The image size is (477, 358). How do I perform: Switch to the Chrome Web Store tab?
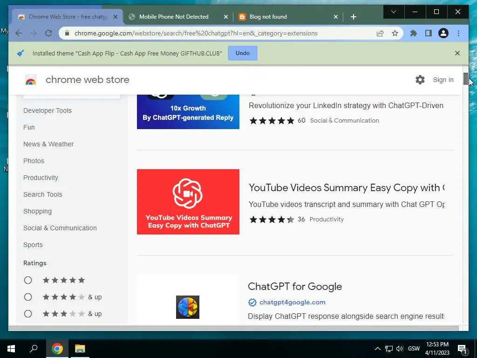(68, 17)
